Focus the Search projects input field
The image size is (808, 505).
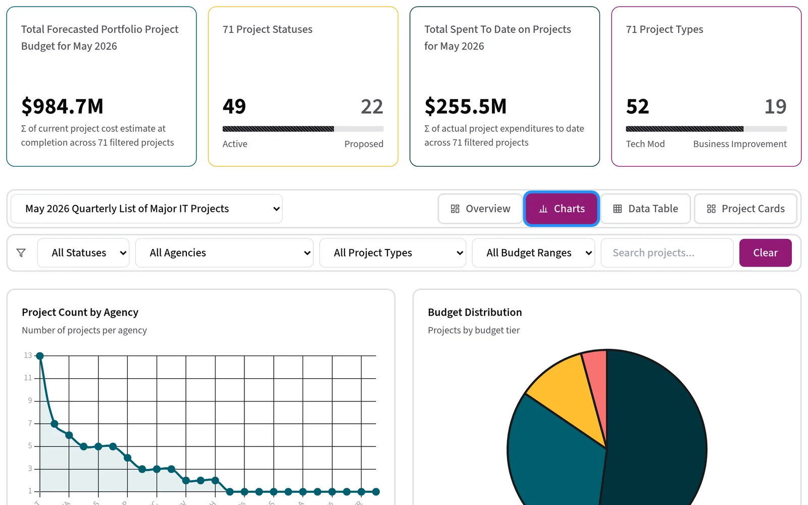click(667, 253)
